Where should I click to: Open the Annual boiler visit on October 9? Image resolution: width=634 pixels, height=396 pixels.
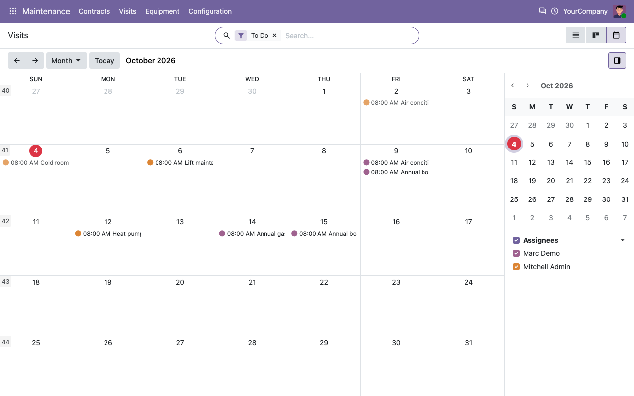[396, 172]
